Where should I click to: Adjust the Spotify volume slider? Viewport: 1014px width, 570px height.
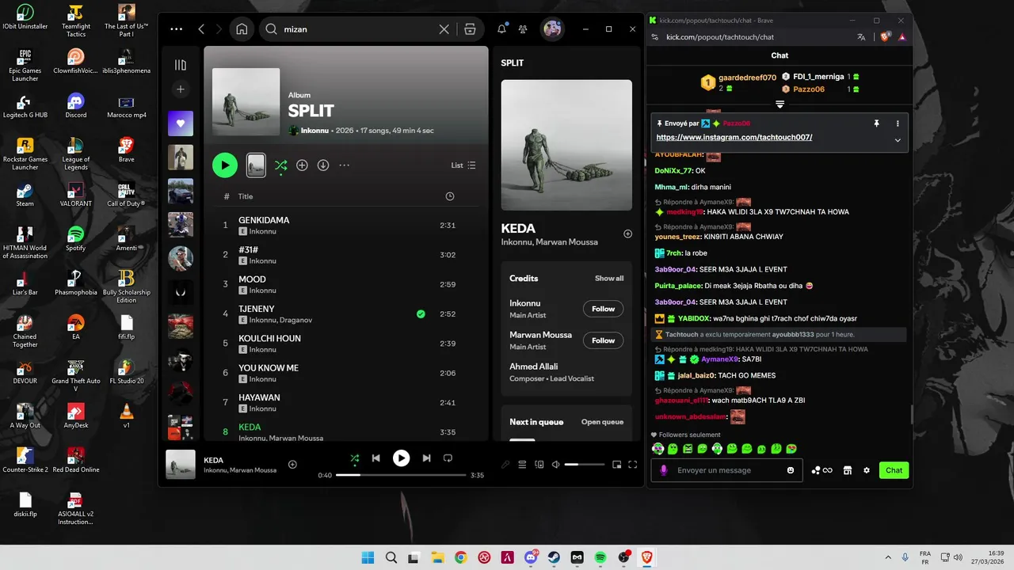[585, 465]
